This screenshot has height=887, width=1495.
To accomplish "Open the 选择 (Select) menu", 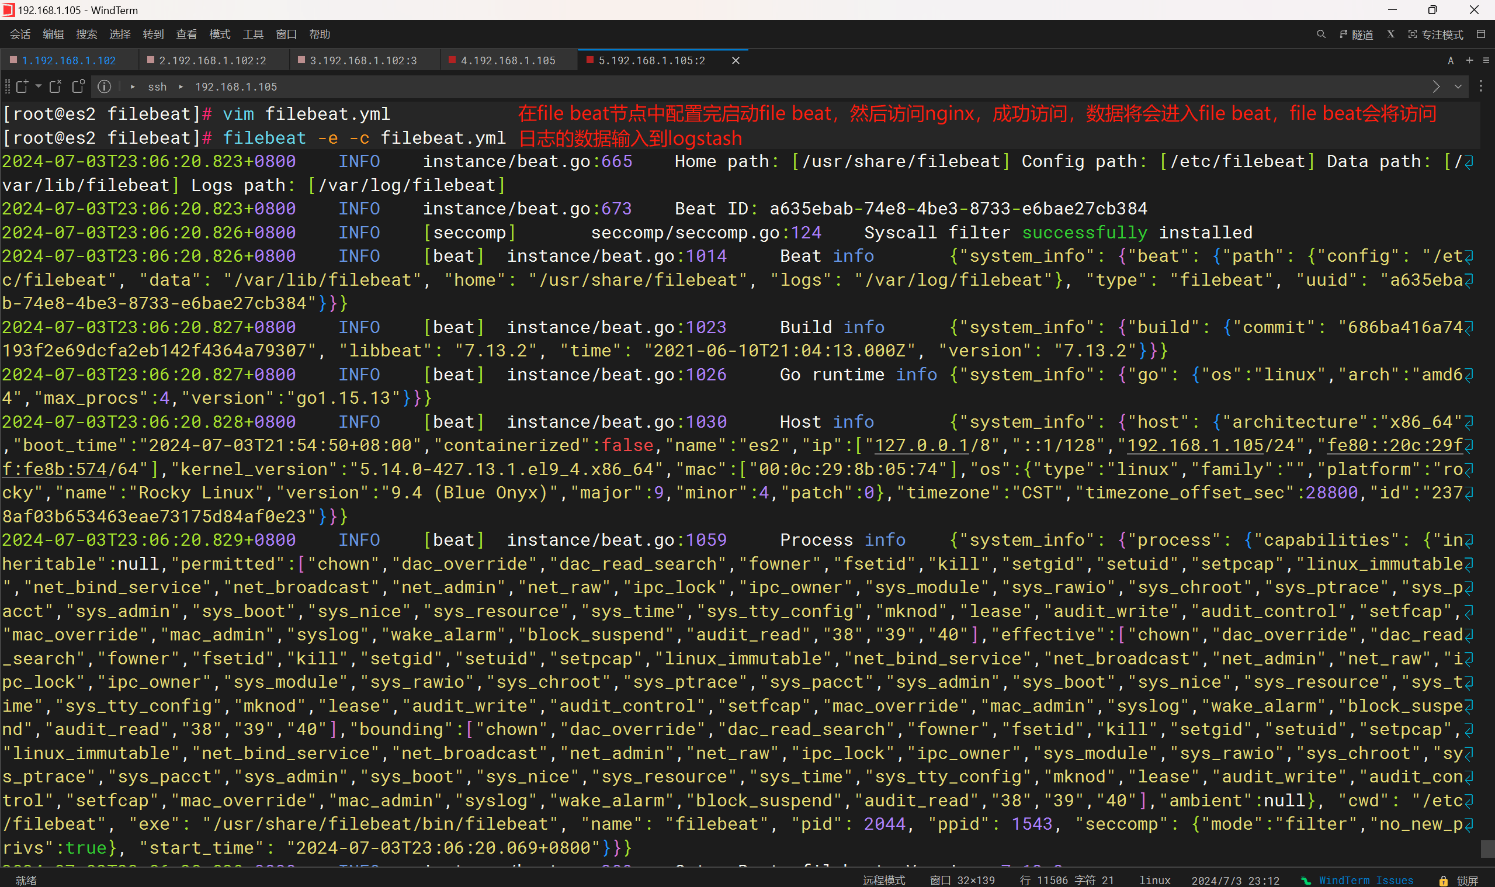I will point(120,34).
